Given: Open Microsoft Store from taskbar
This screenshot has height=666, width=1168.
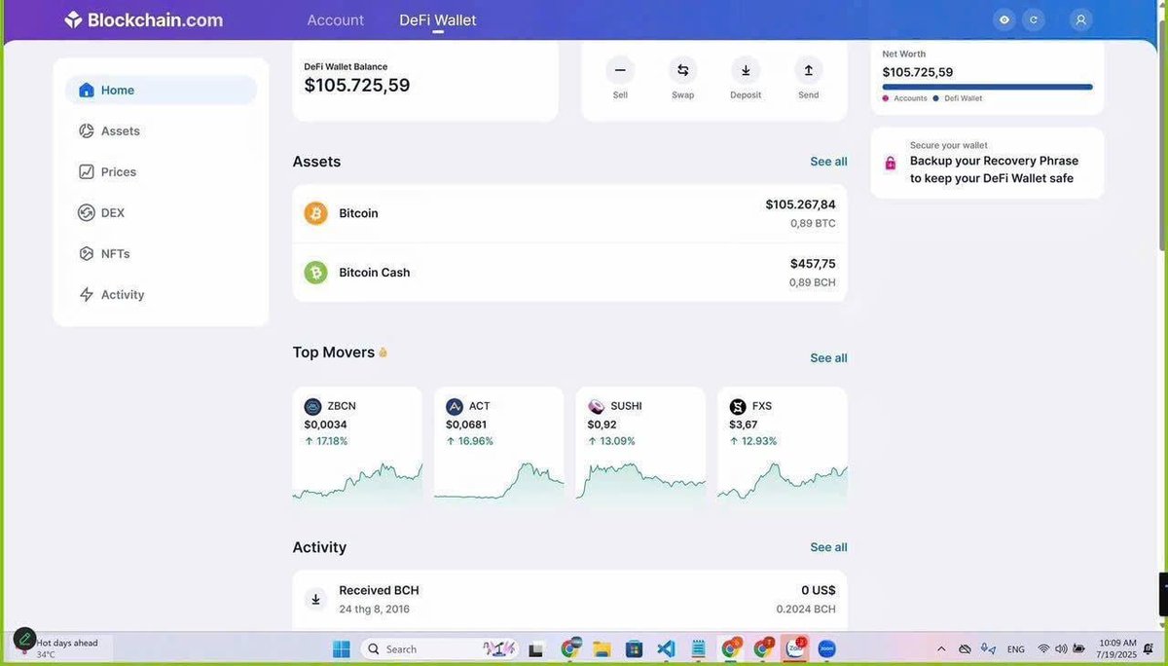Looking at the screenshot, I should click(x=634, y=648).
